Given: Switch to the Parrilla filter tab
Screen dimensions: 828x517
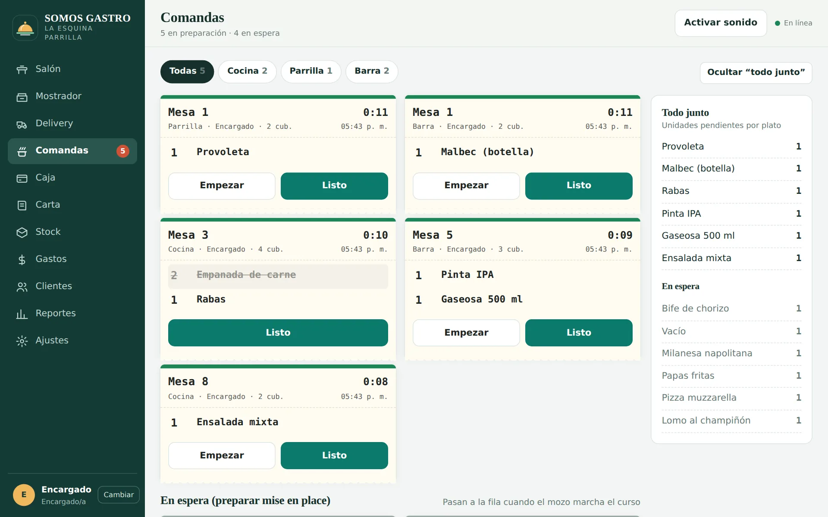Looking at the screenshot, I should click(310, 71).
